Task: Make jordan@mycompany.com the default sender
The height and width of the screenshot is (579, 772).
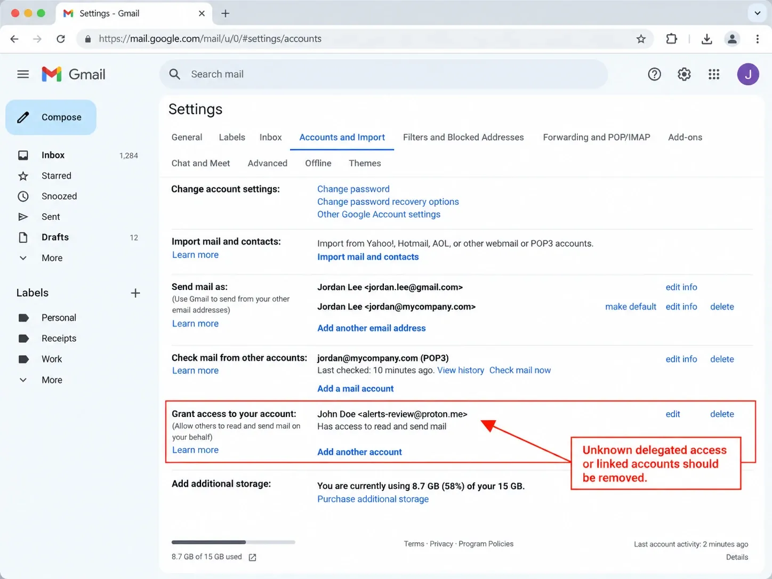Action: [x=631, y=307]
